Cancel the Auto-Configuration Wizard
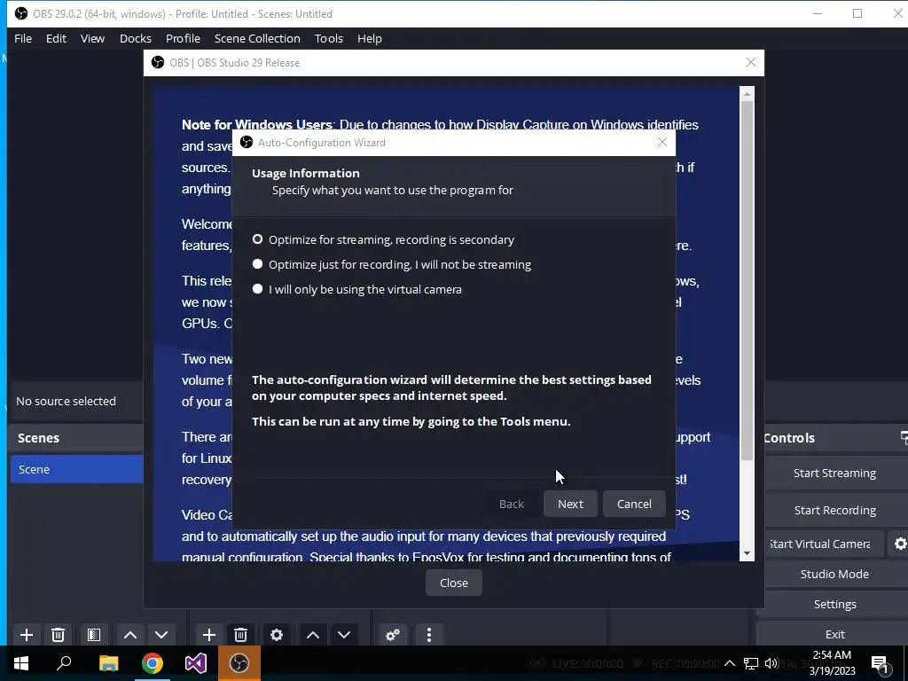The width and height of the screenshot is (908, 681). (634, 504)
